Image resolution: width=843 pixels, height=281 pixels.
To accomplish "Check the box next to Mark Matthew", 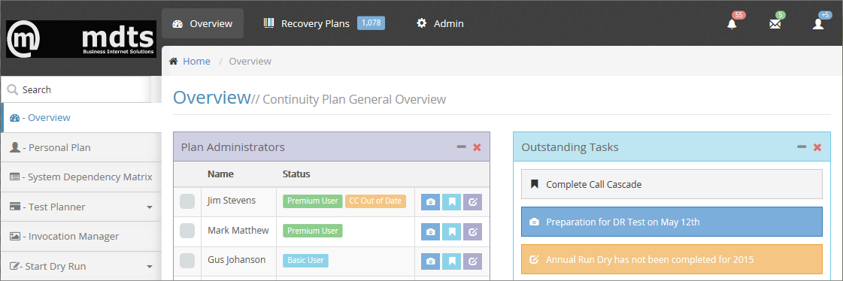I will pyautogui.click(x=187, y=231).
